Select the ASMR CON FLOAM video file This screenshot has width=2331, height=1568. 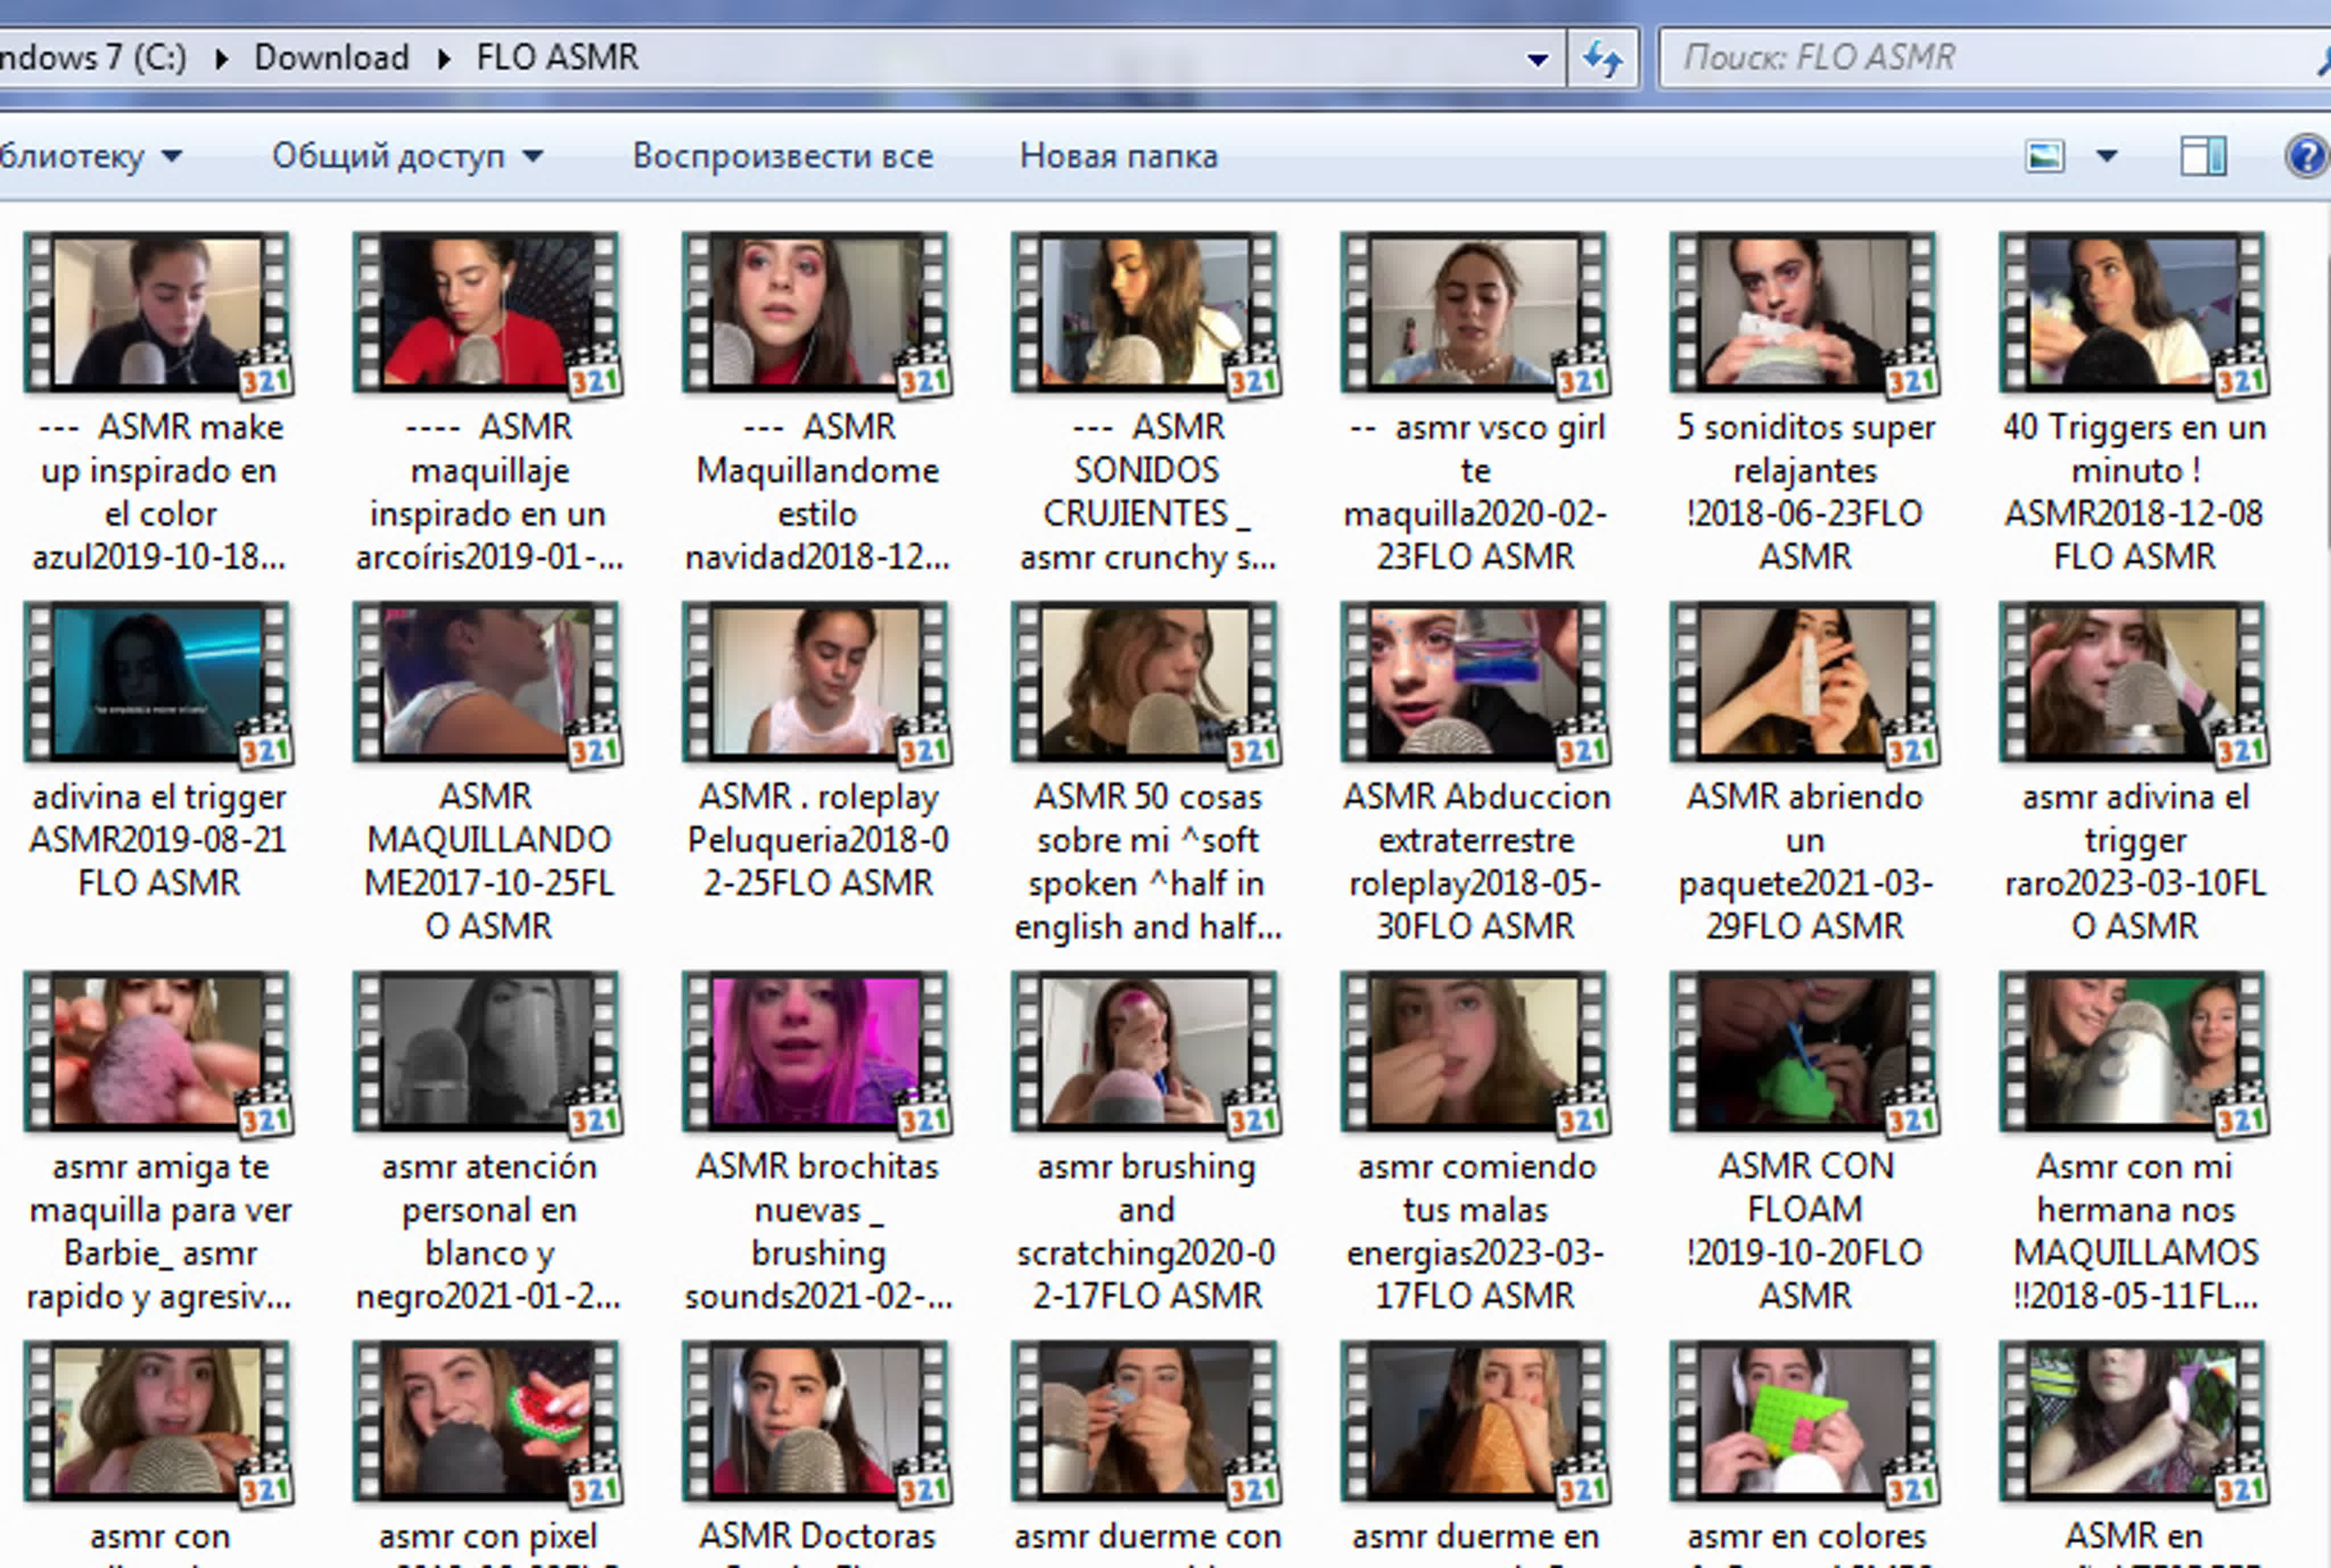[x=1804, y=1052]
